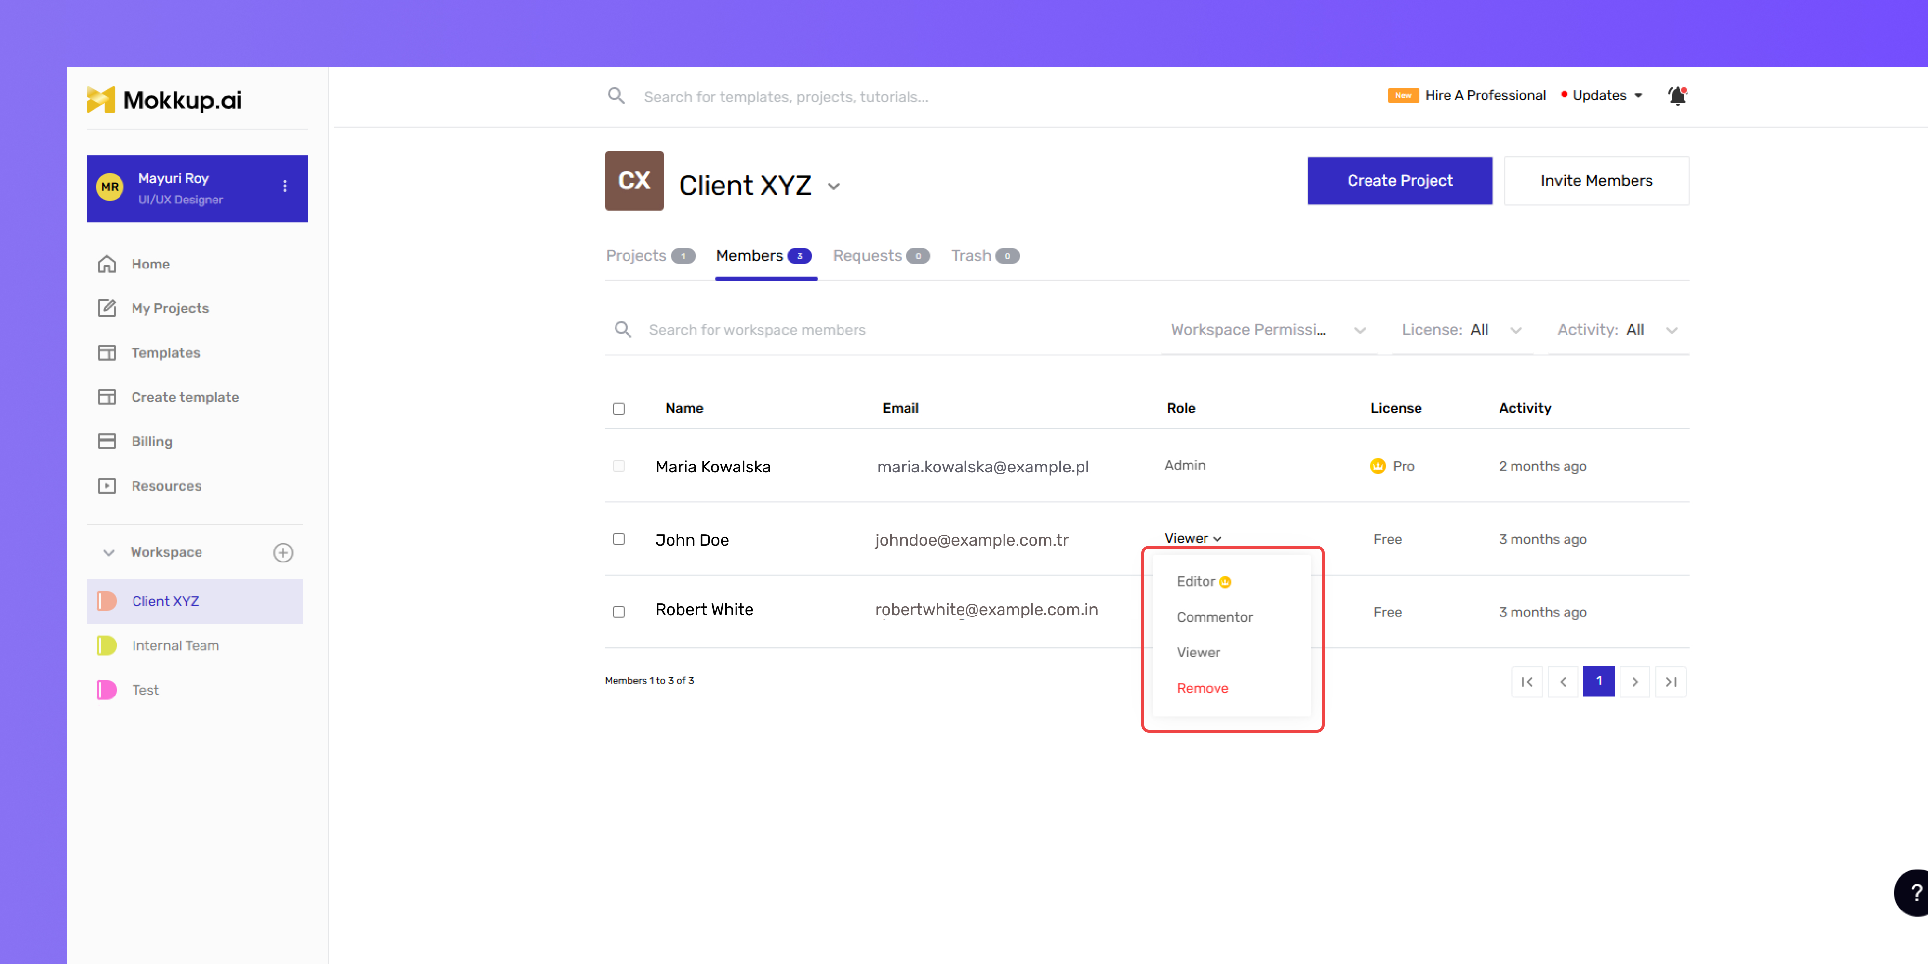
Task: Select page 1 pagination button
Action: [x=1599, y=682]
